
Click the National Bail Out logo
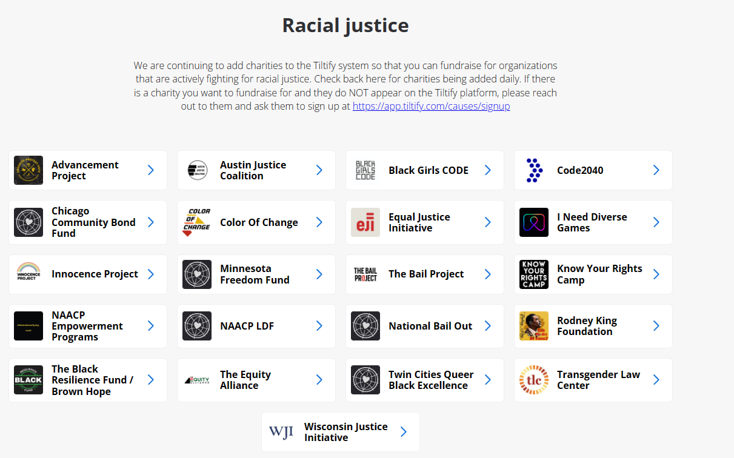(x=365, y=326)
